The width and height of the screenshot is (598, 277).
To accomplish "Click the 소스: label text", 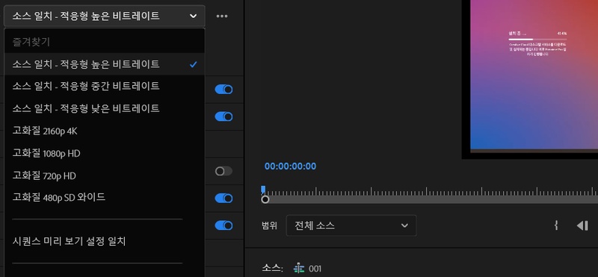I will [272, 269].
